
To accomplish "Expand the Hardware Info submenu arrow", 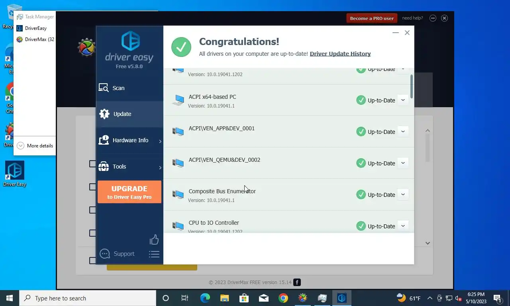I will click(160, 141).
